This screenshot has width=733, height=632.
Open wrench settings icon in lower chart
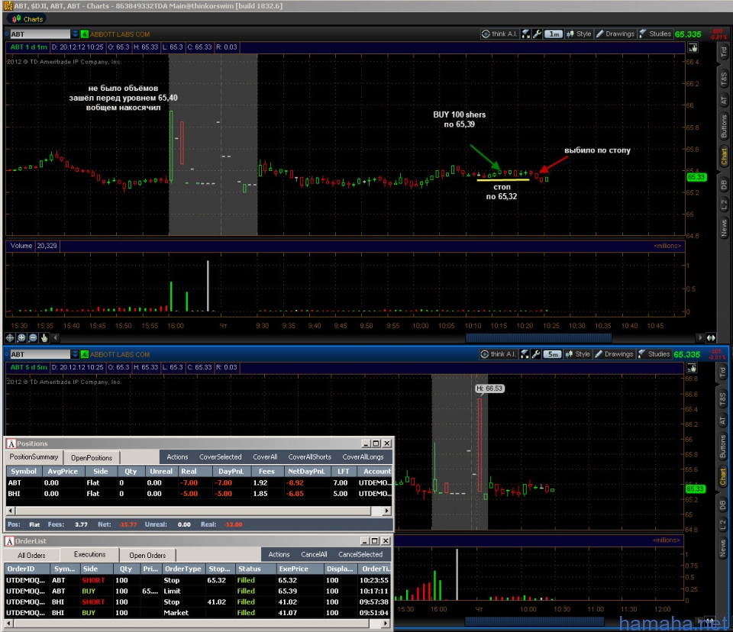[536, 354]
